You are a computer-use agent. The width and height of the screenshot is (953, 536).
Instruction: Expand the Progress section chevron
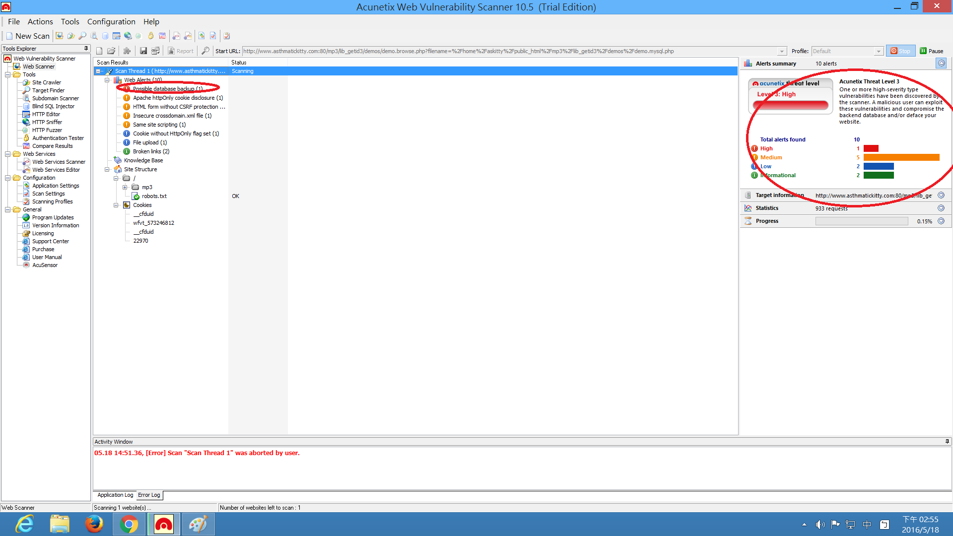click(x=941, y=221)
